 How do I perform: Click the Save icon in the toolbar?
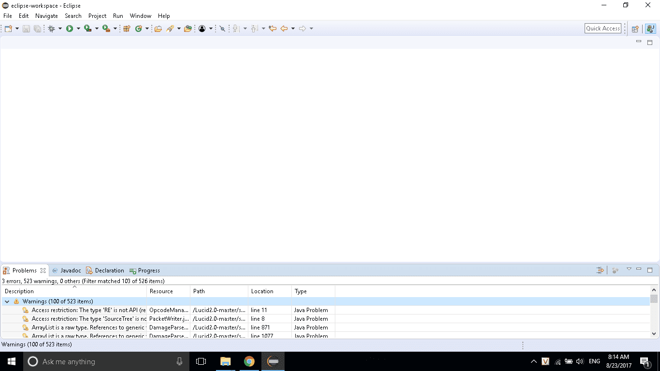click(x=26, y=29)
